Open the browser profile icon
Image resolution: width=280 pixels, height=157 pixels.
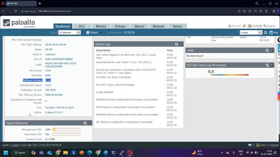pos(266,11)
